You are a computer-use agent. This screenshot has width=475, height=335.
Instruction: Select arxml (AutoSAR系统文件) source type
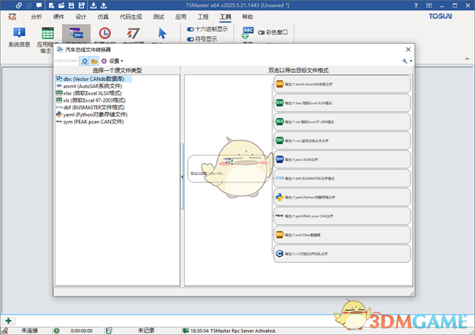coord(89,86)
